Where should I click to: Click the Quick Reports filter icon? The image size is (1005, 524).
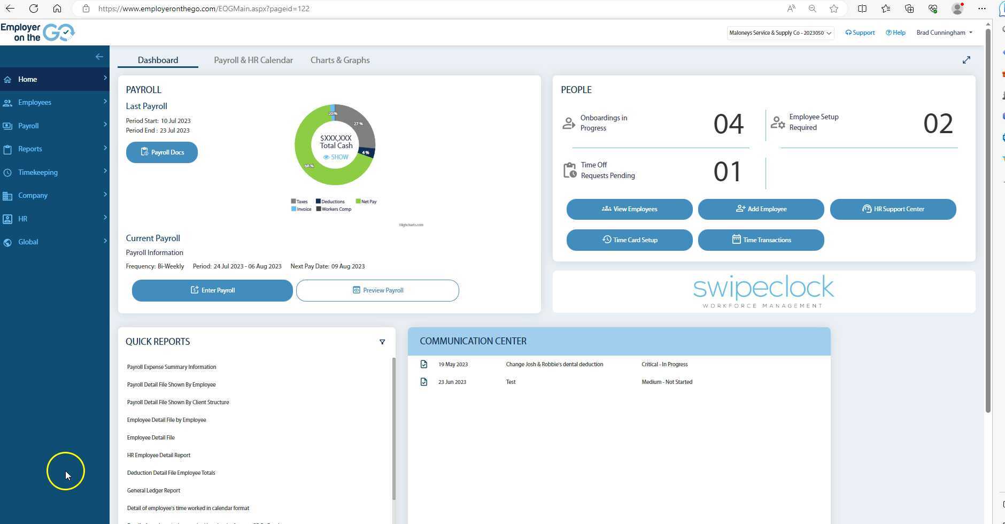[382, 342]
